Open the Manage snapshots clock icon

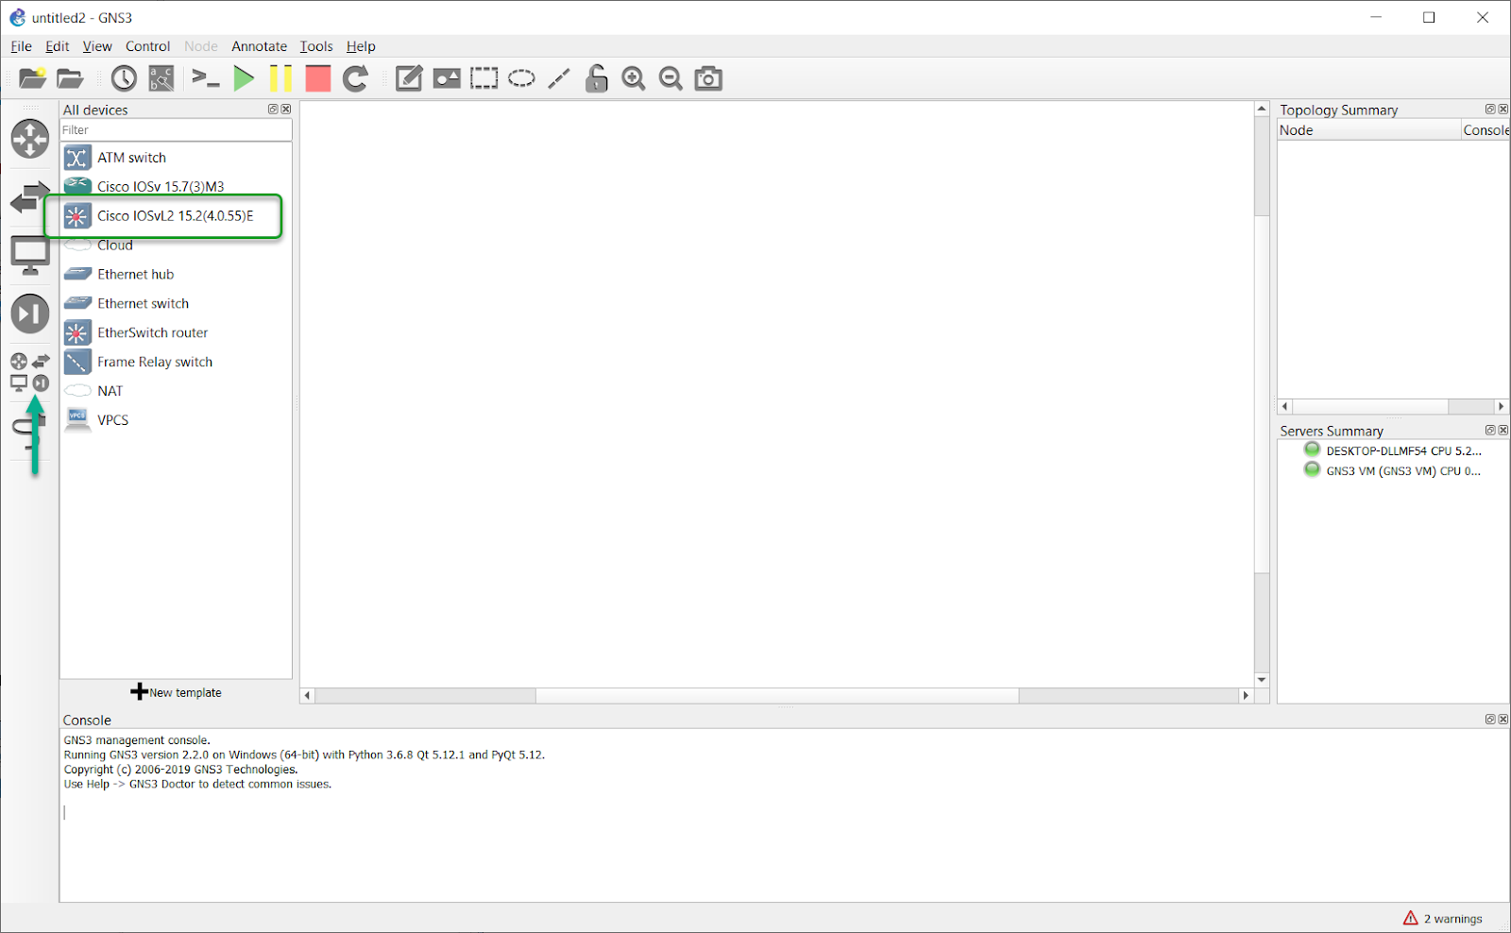[x=124, y=78]
